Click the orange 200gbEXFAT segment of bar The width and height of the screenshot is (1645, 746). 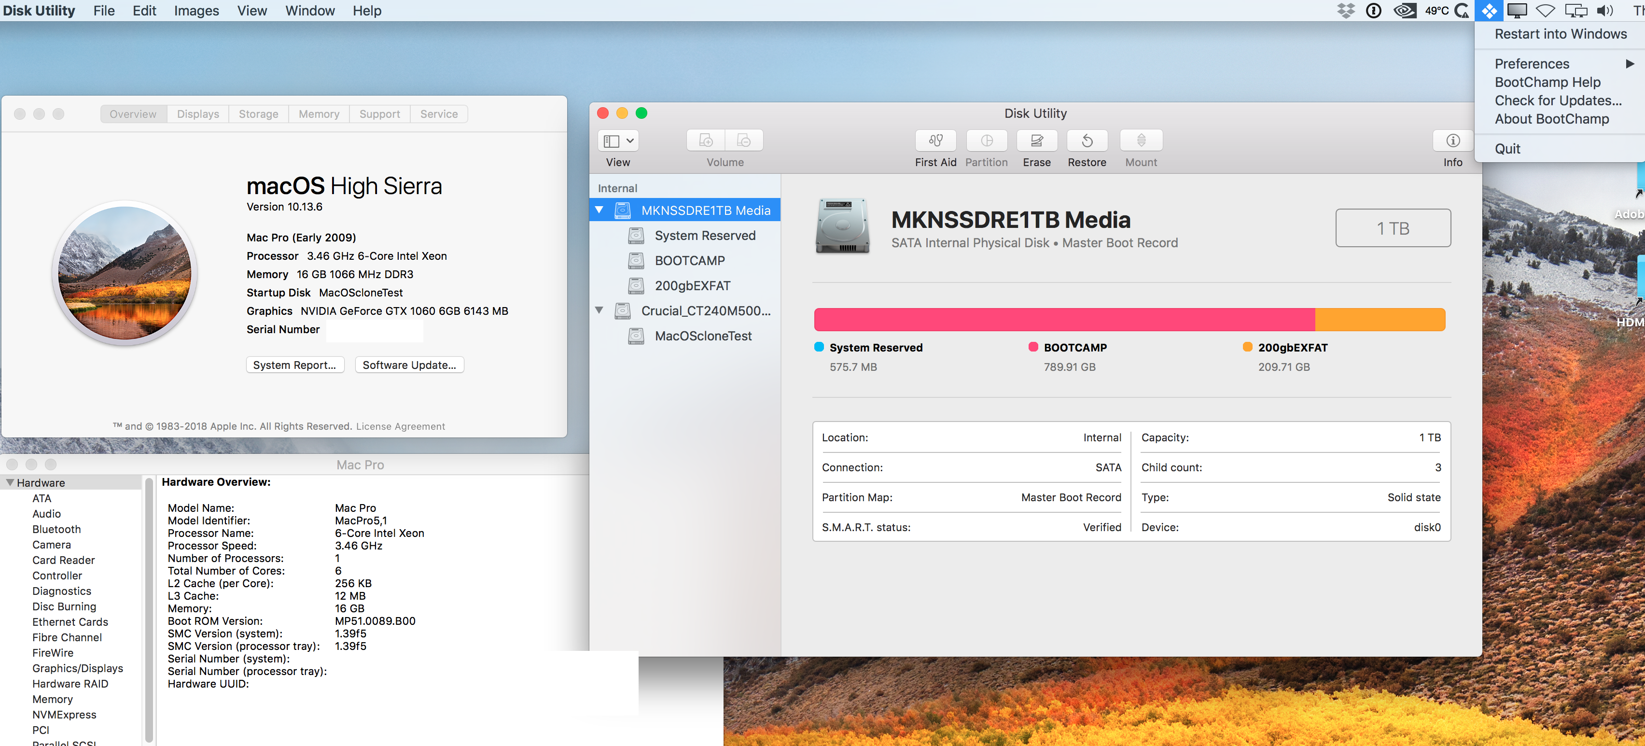click(x=1380, y=319)
